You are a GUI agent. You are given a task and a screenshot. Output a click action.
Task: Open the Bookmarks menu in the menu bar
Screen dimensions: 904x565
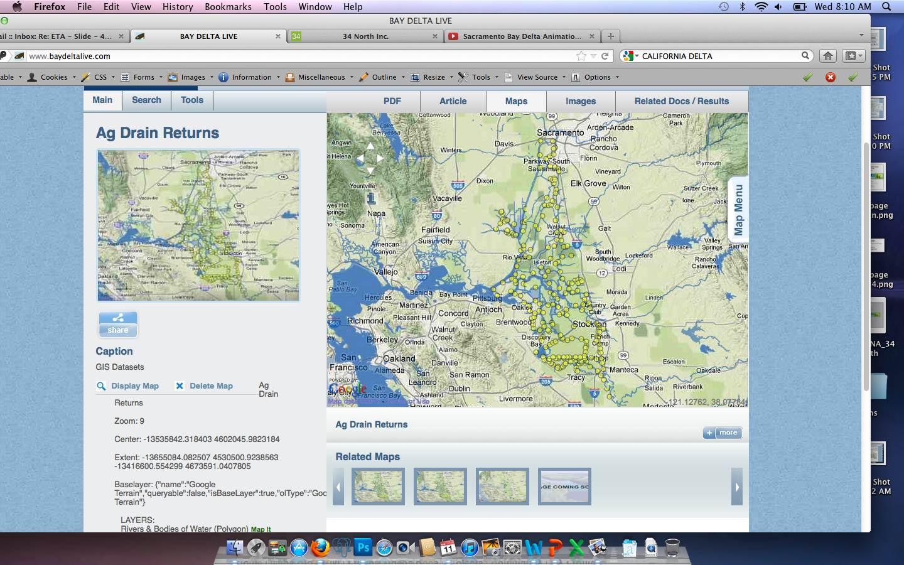(228, 6)
